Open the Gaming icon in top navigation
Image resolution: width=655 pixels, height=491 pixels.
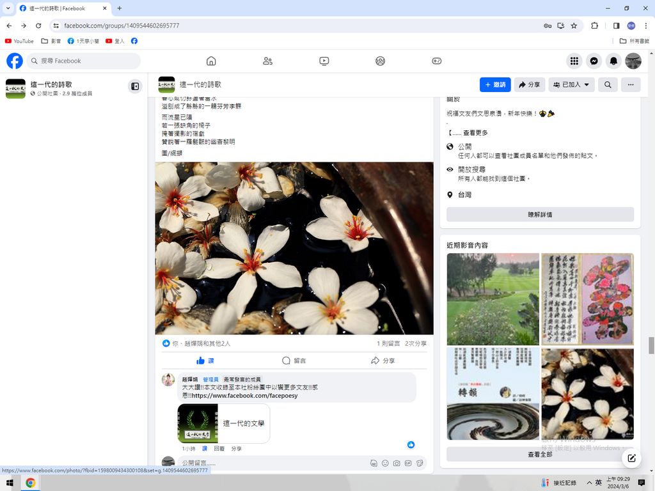tap(436, 61)
